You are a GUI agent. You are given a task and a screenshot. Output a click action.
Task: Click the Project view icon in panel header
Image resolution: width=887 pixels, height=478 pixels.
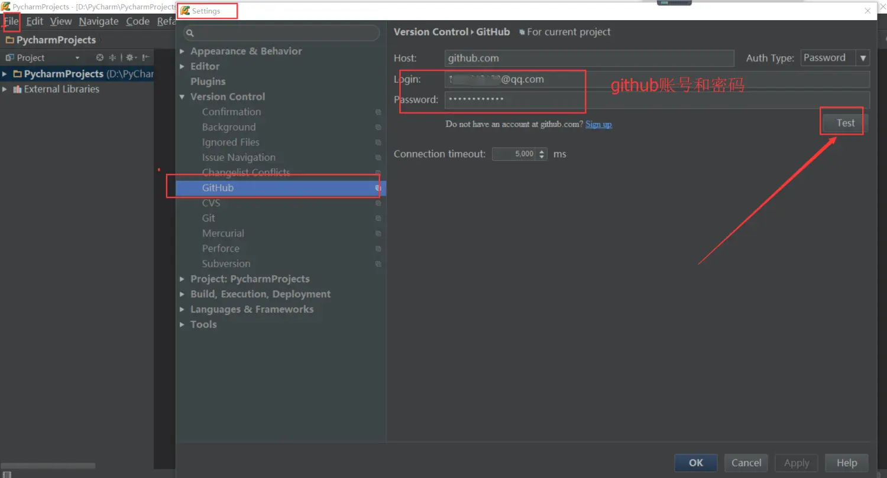click(9, 57)
